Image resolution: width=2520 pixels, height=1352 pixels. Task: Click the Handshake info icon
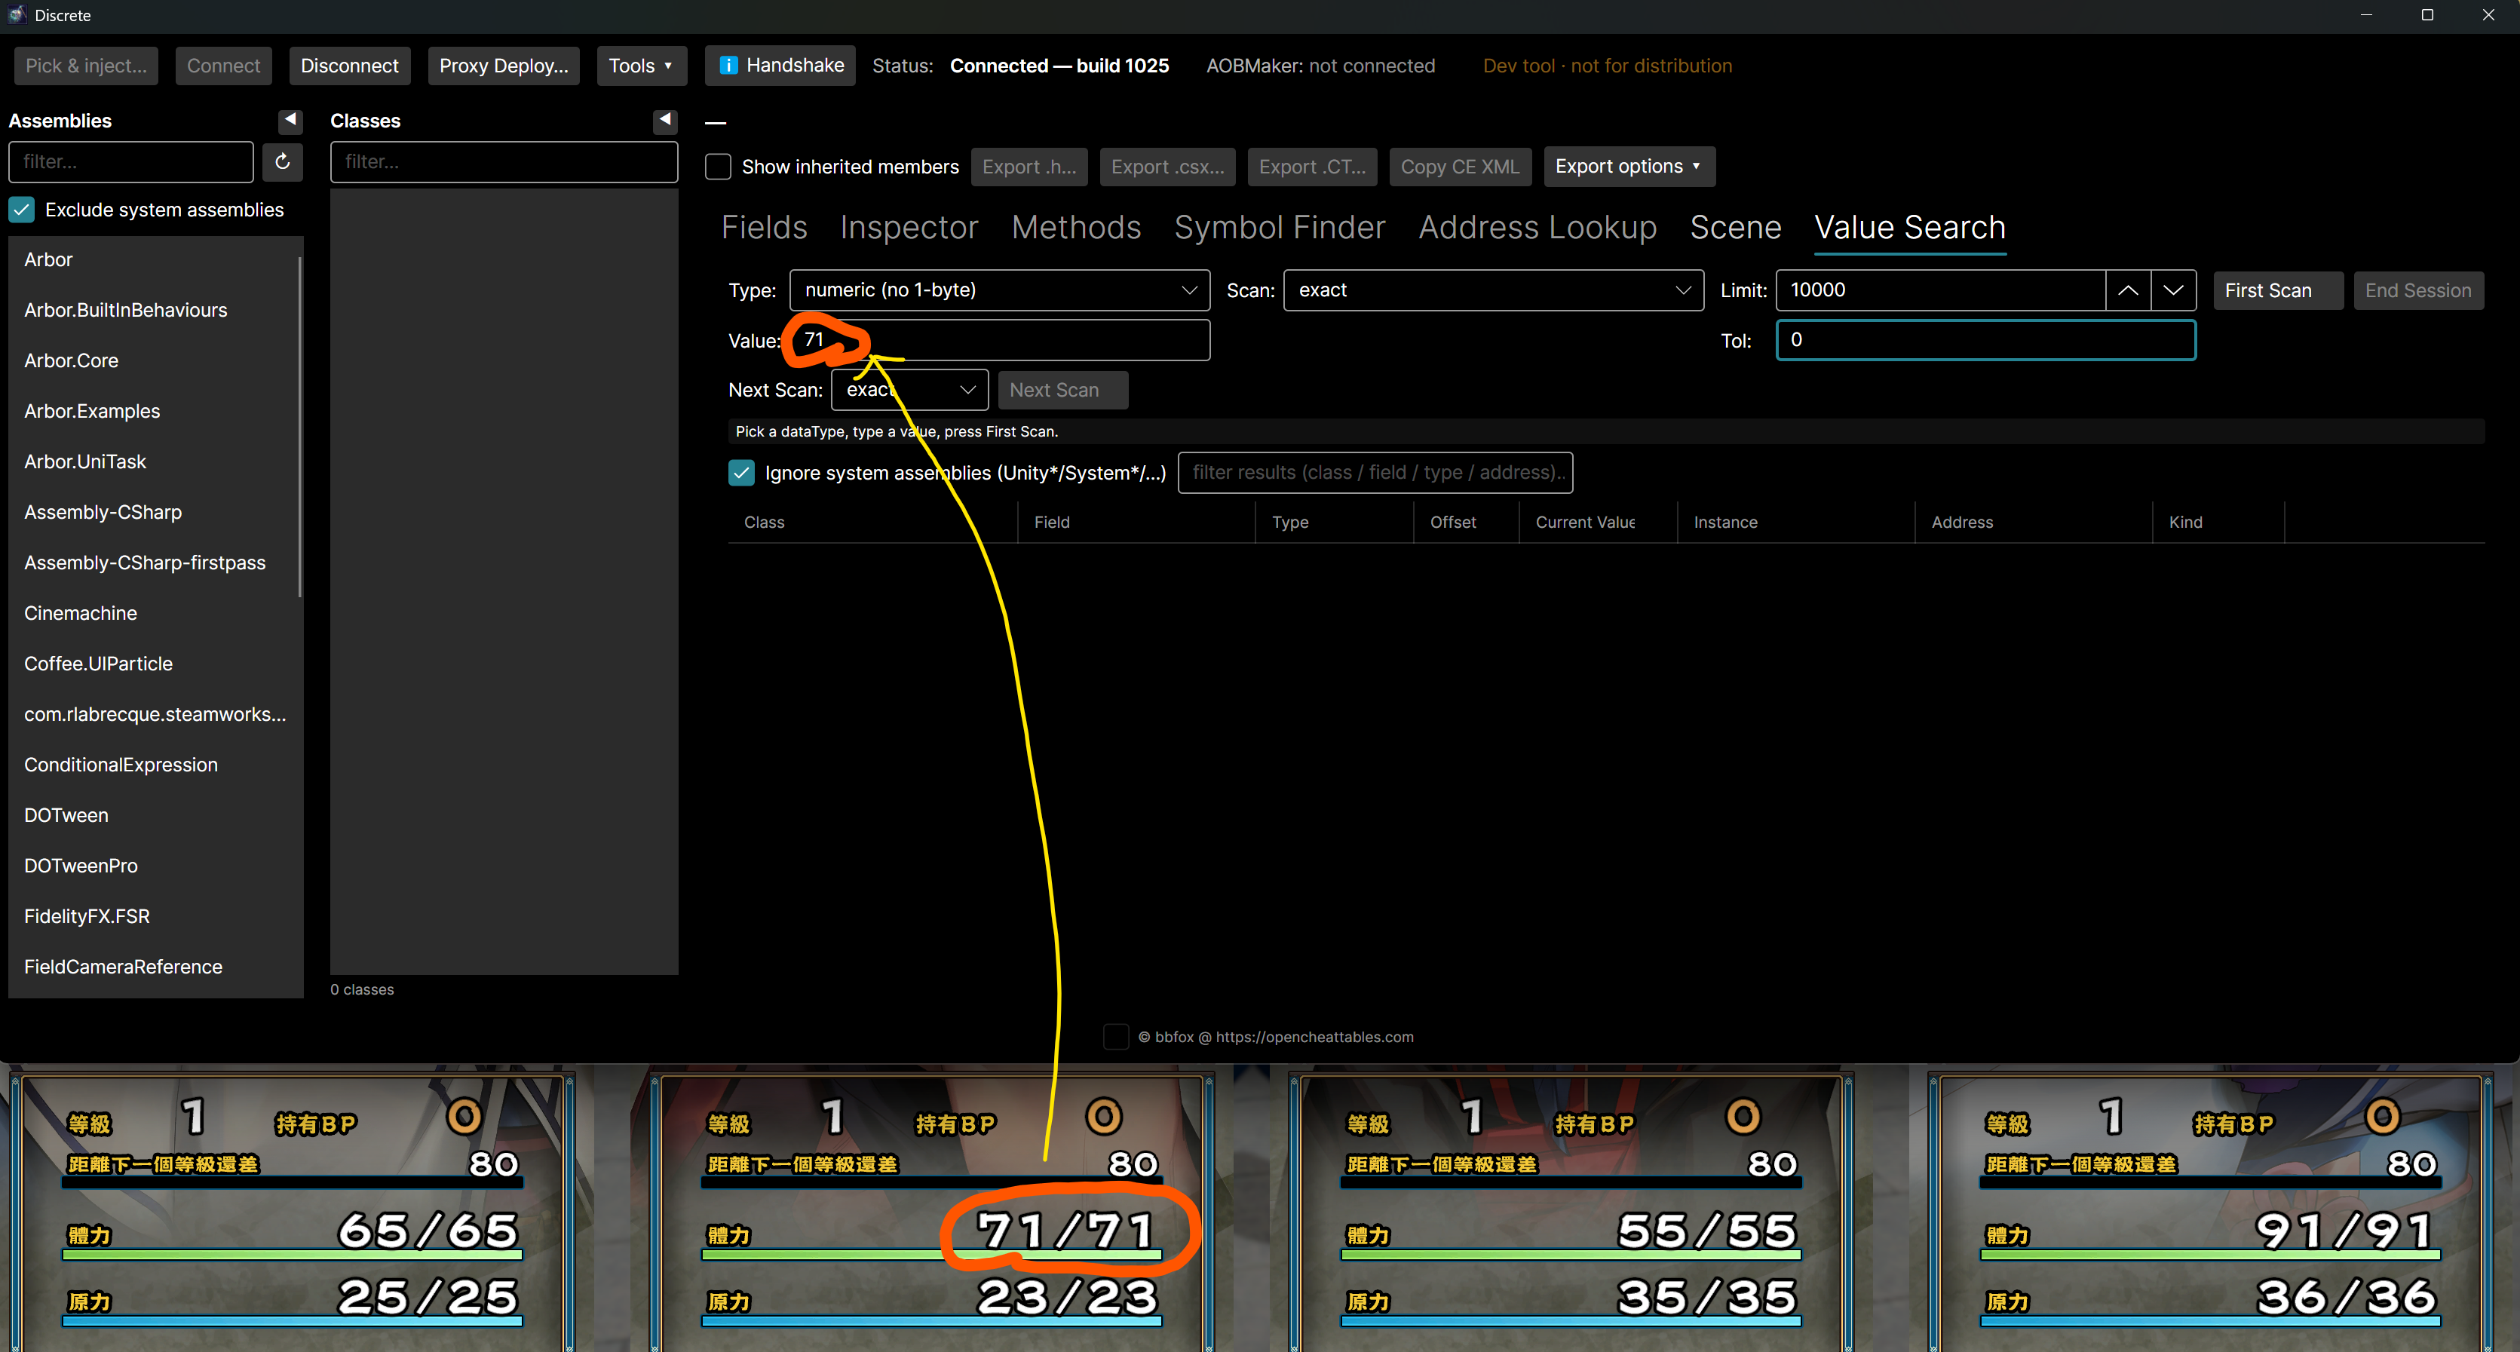pyautogui.click(x=728, y=66)
